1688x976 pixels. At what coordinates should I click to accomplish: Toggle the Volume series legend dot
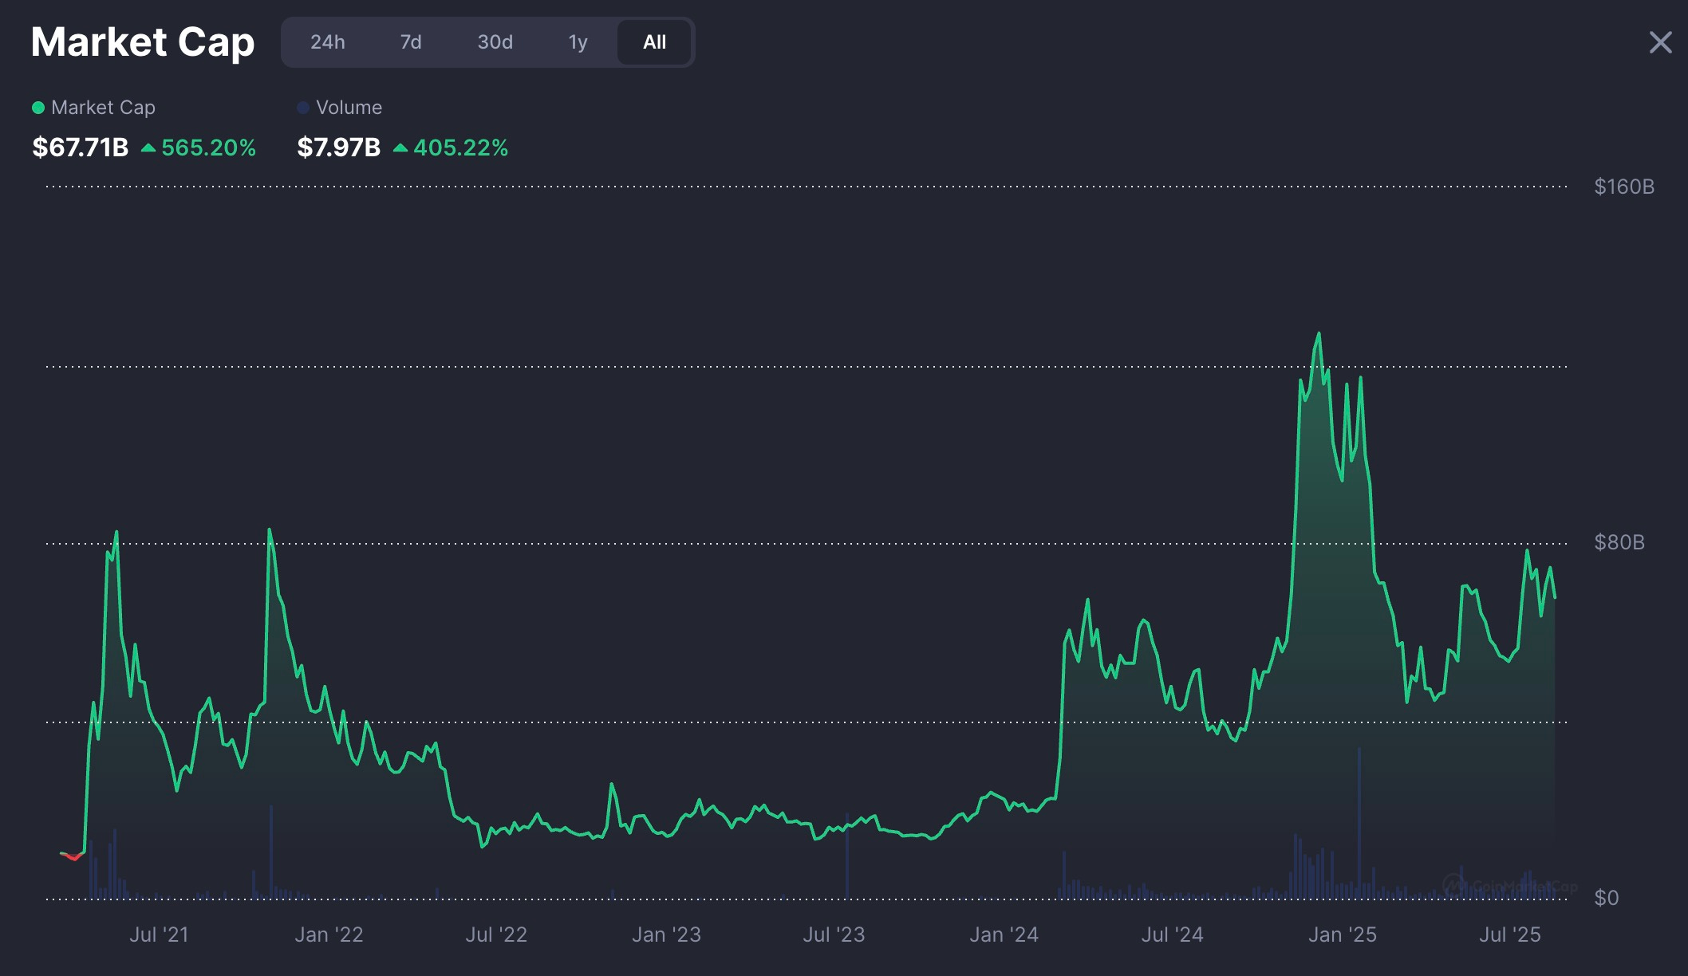(303, 108)
